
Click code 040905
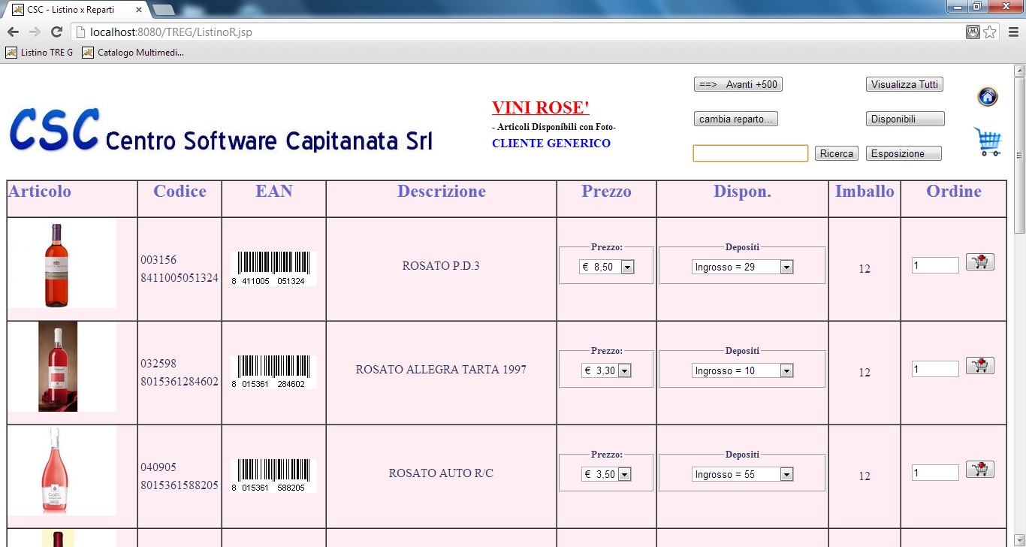[x=158, y=467]
